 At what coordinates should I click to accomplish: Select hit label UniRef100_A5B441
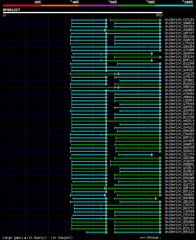coord(179,97)
